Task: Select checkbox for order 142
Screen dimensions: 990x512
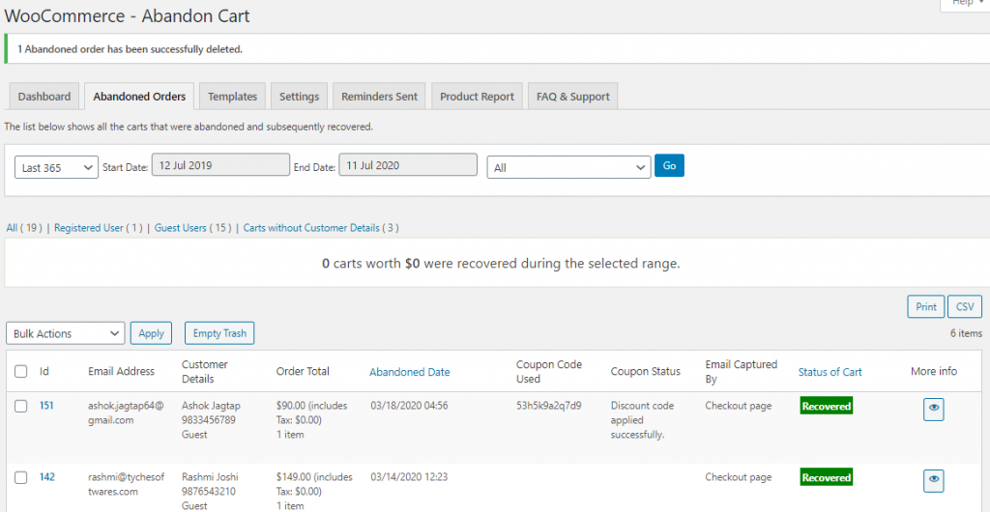Action: (21, 477)
